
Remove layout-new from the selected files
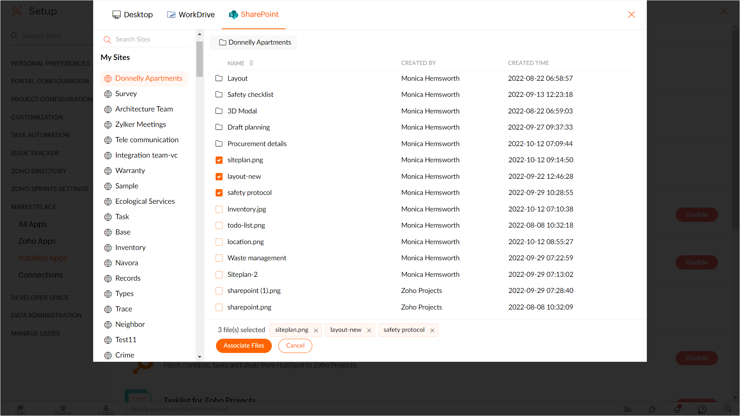tap(369, 330)
